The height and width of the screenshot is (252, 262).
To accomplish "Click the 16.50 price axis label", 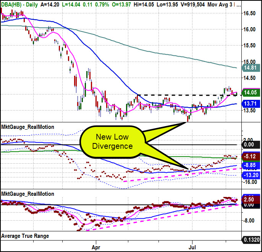I will (x=249, y=13).
